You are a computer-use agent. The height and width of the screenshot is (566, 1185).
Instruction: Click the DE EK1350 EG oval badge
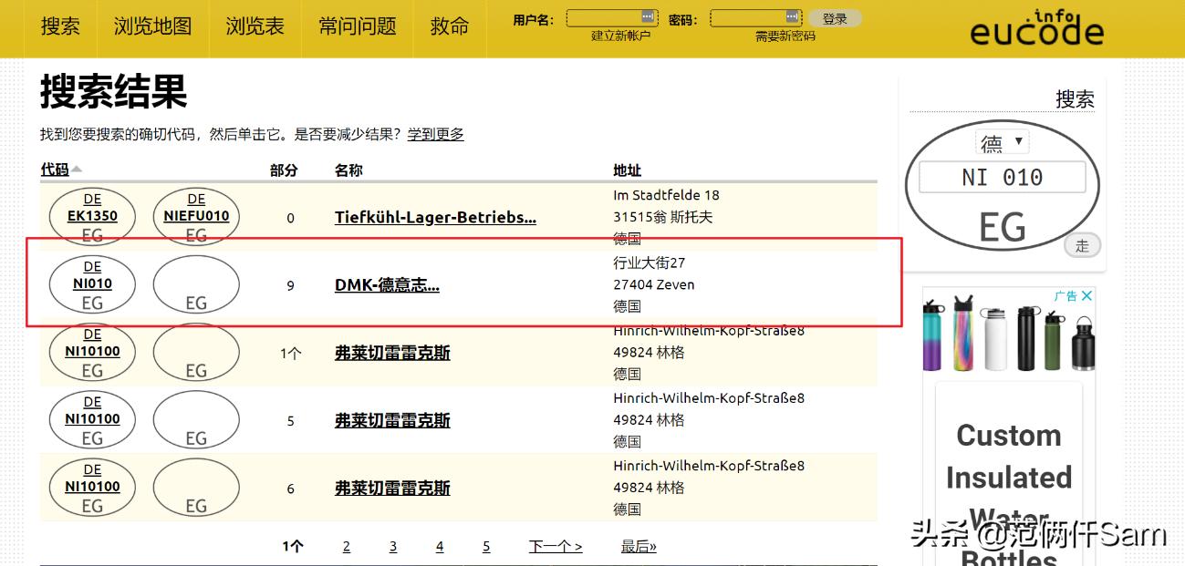[91, 216]
